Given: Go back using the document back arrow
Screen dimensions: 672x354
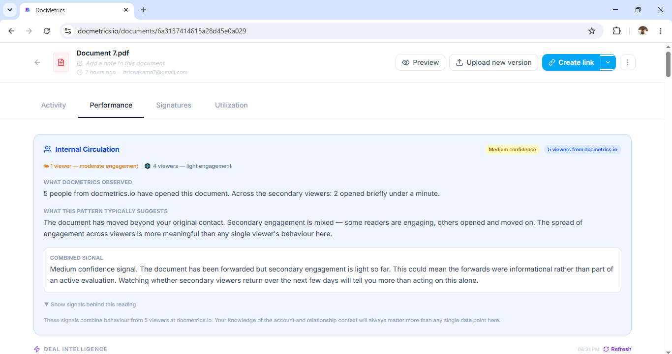Looking at the screenshot, I should click(x=37, y=62).
